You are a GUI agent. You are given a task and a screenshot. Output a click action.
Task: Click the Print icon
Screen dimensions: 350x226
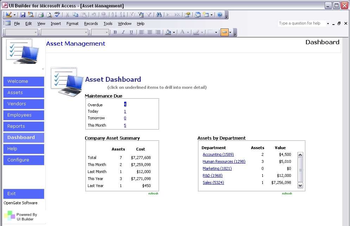click(41, 15)
